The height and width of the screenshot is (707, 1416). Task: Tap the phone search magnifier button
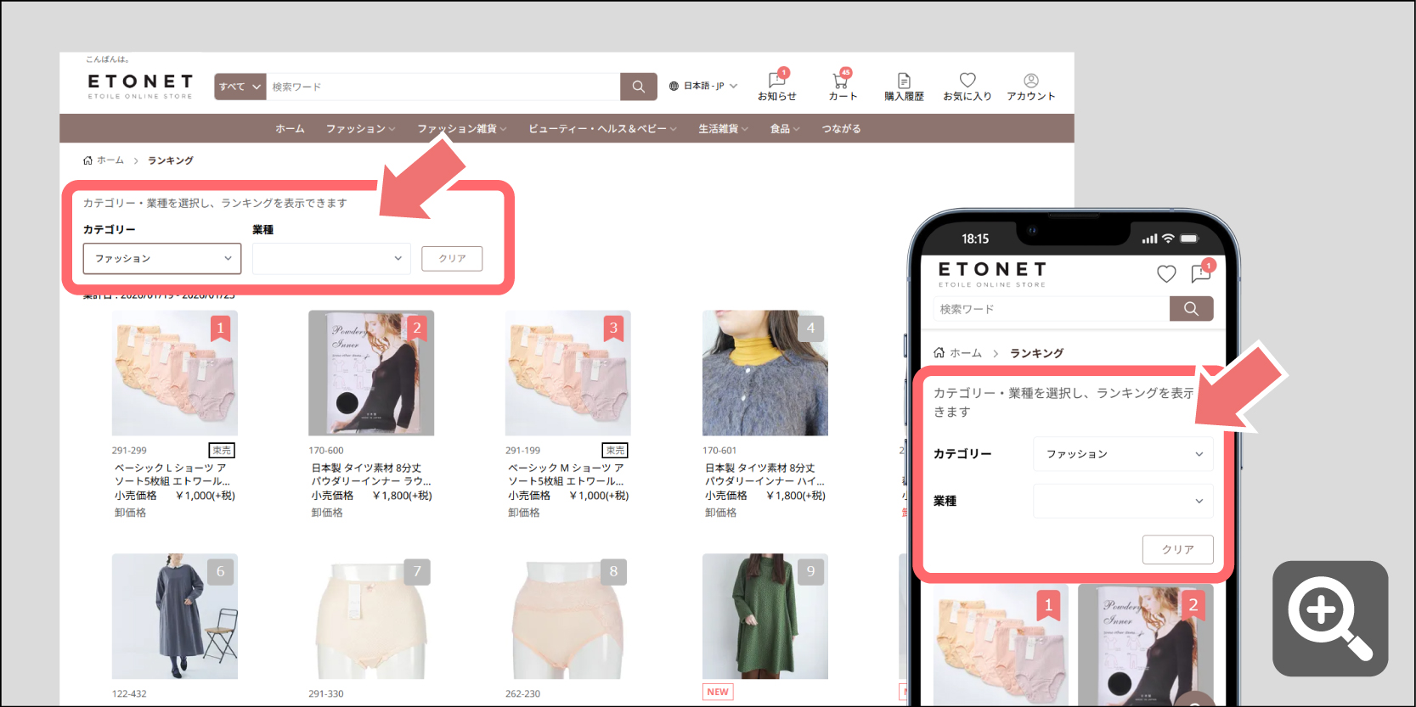1191,309
